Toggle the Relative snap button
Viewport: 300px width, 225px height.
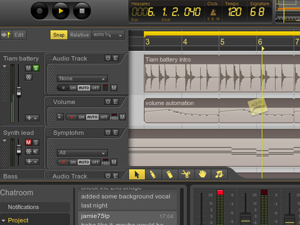[79, 35]
